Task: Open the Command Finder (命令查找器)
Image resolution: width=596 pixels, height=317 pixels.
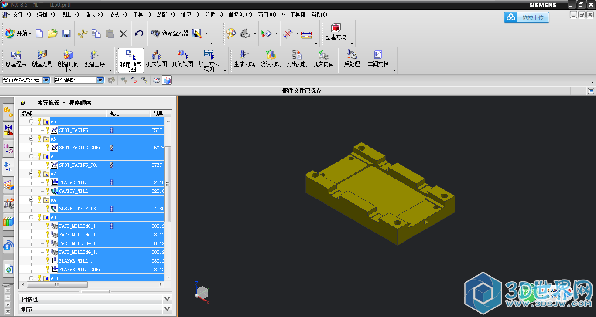Action: click(169, 33)
